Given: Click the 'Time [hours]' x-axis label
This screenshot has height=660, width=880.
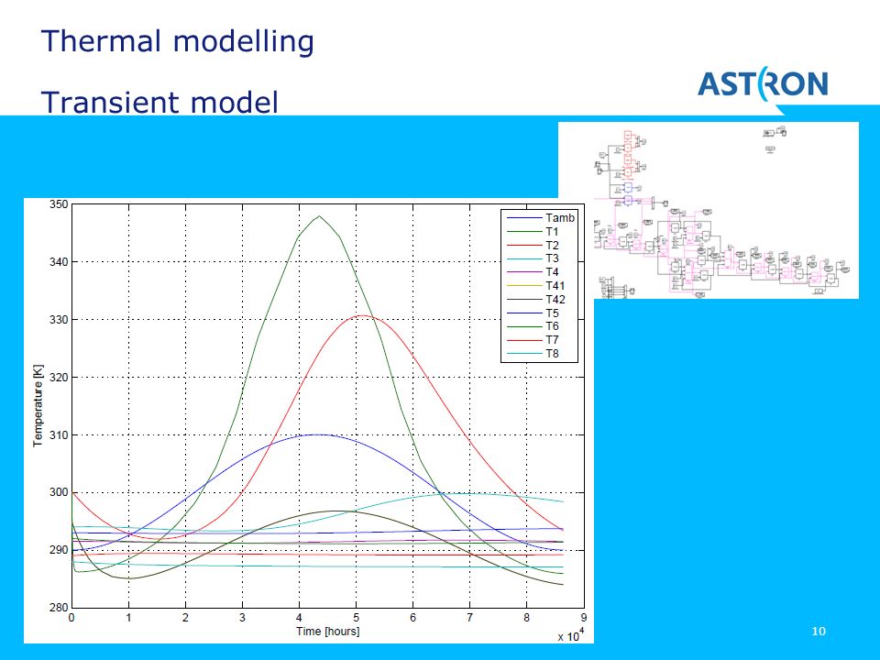Looking at the screenshot, I should coord(328,632).
